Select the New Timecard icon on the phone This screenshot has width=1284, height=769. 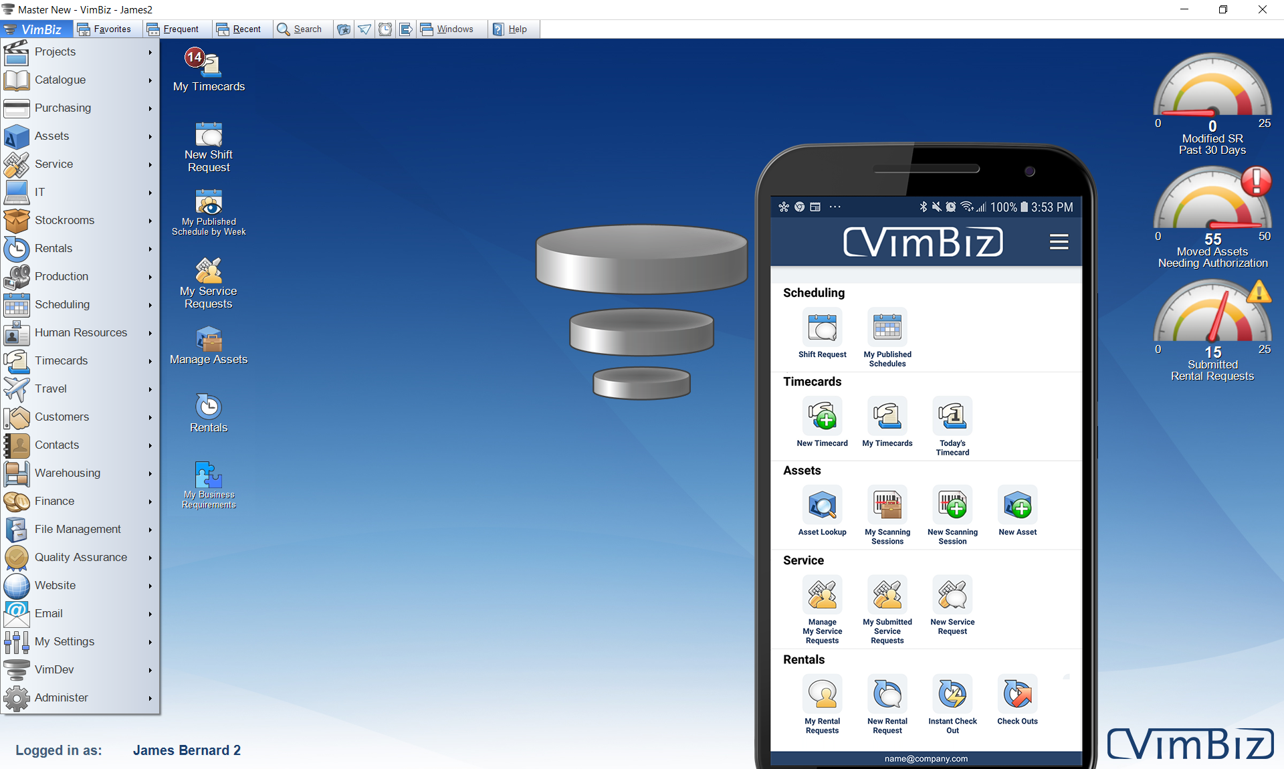[822, 417]
